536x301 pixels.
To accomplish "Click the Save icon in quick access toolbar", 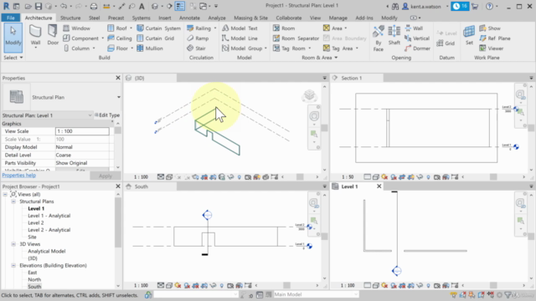I will tap(39, 6).
